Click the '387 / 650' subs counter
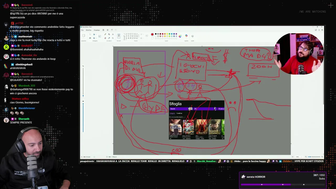This screenshot has height=189, width=336. coord(319,175)
